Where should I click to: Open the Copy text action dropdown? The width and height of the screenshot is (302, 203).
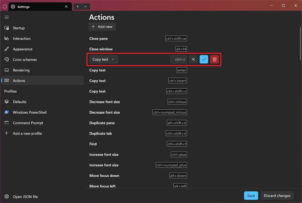pos(103,59)
